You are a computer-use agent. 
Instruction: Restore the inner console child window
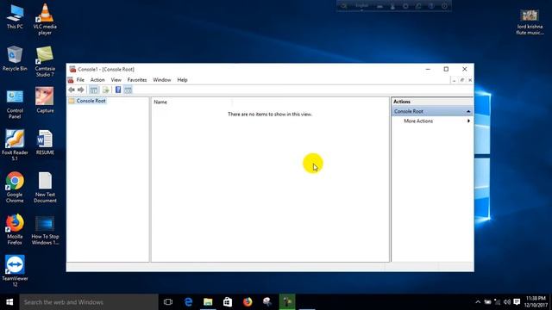[x=462, y=80]
